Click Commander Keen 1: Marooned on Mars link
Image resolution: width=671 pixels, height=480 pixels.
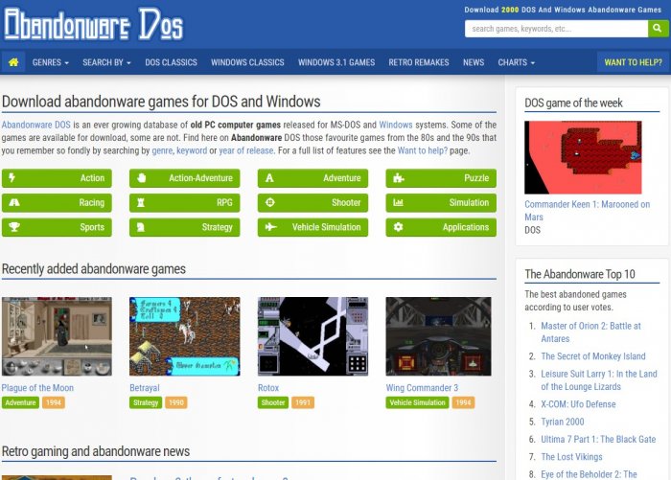click(x=587, y=211)
